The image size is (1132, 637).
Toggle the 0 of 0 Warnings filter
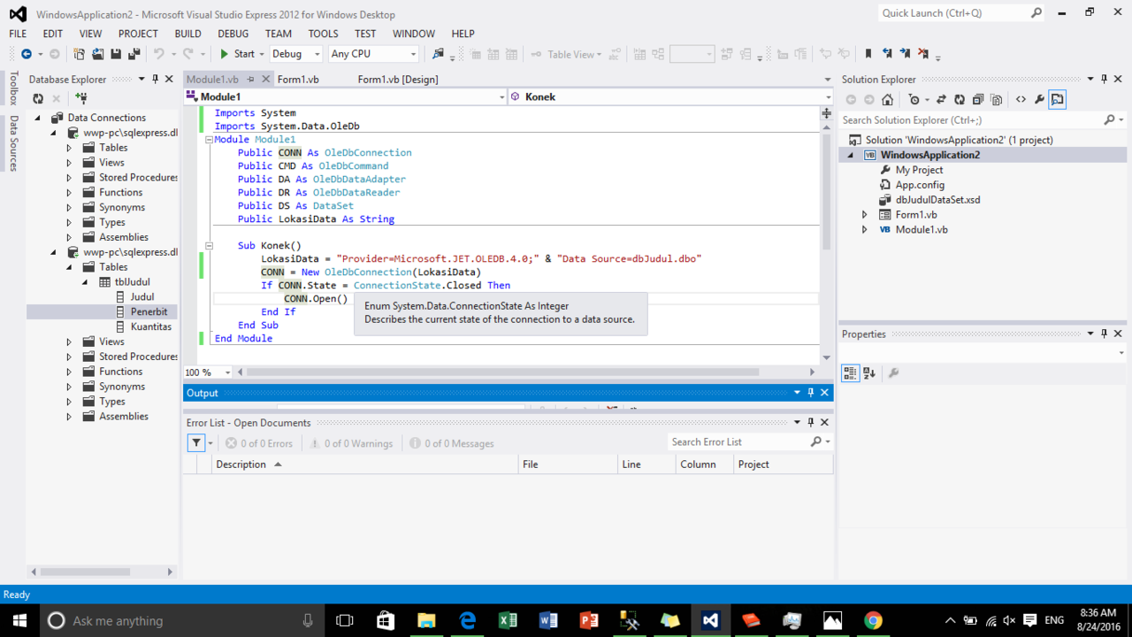click(x=351, y=443)
